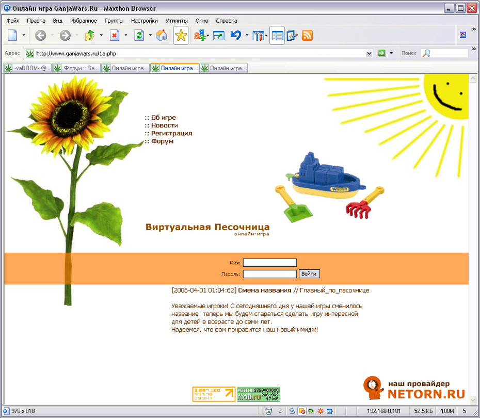This screenshot has height=418, width=480.
Task: Click the 192.168.0.101 status bar entry
Action: point(383,411)
